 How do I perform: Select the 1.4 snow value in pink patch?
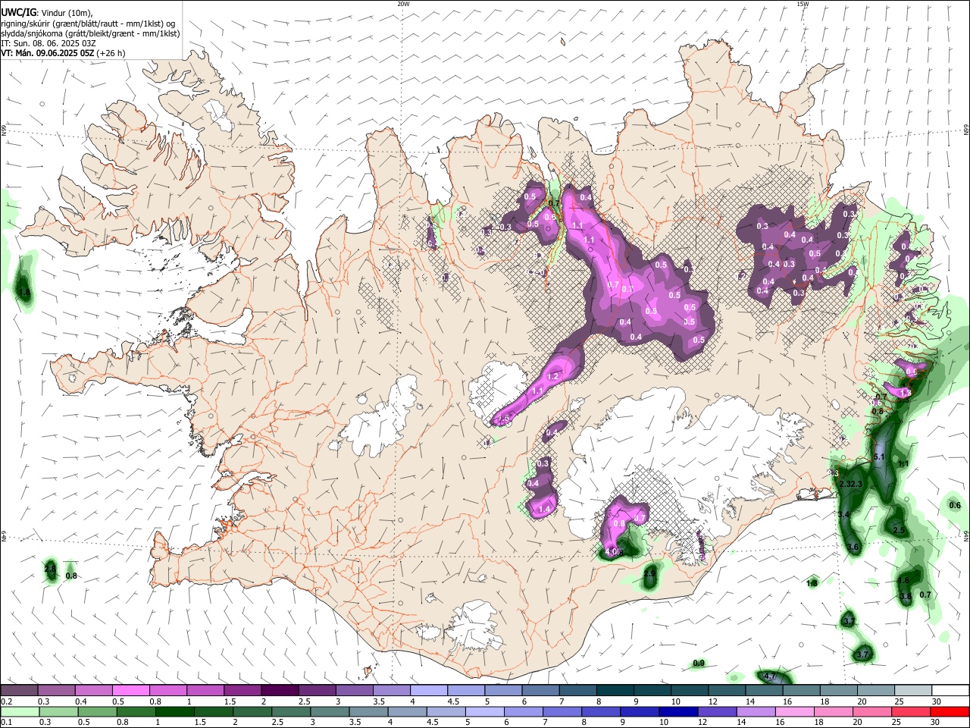coord(543,510)
